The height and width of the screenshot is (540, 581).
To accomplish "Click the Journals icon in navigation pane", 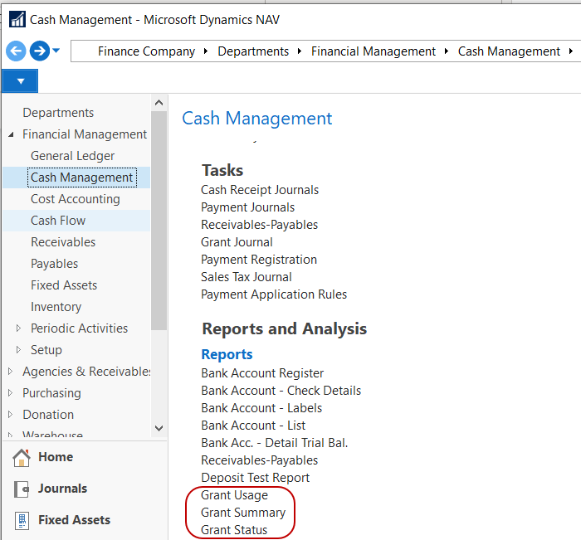I will click(x=22, y=489).
